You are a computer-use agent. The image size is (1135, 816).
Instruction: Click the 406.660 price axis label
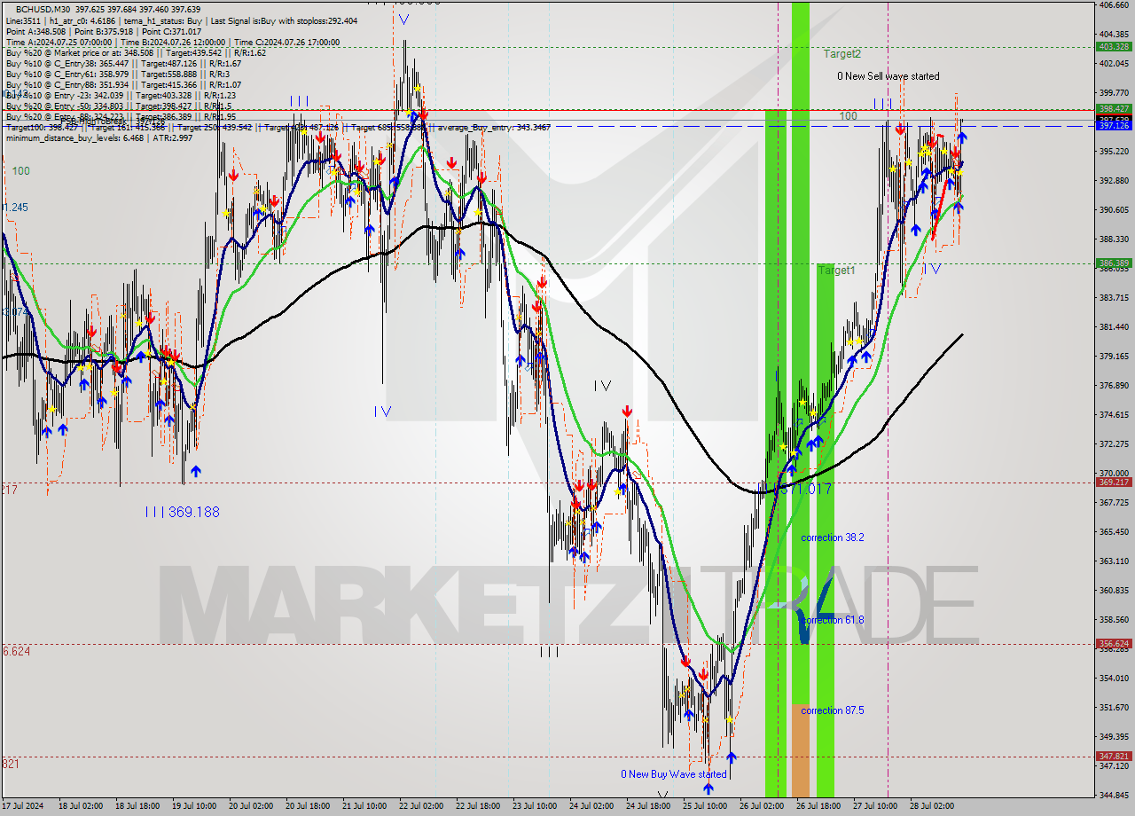1114,5
